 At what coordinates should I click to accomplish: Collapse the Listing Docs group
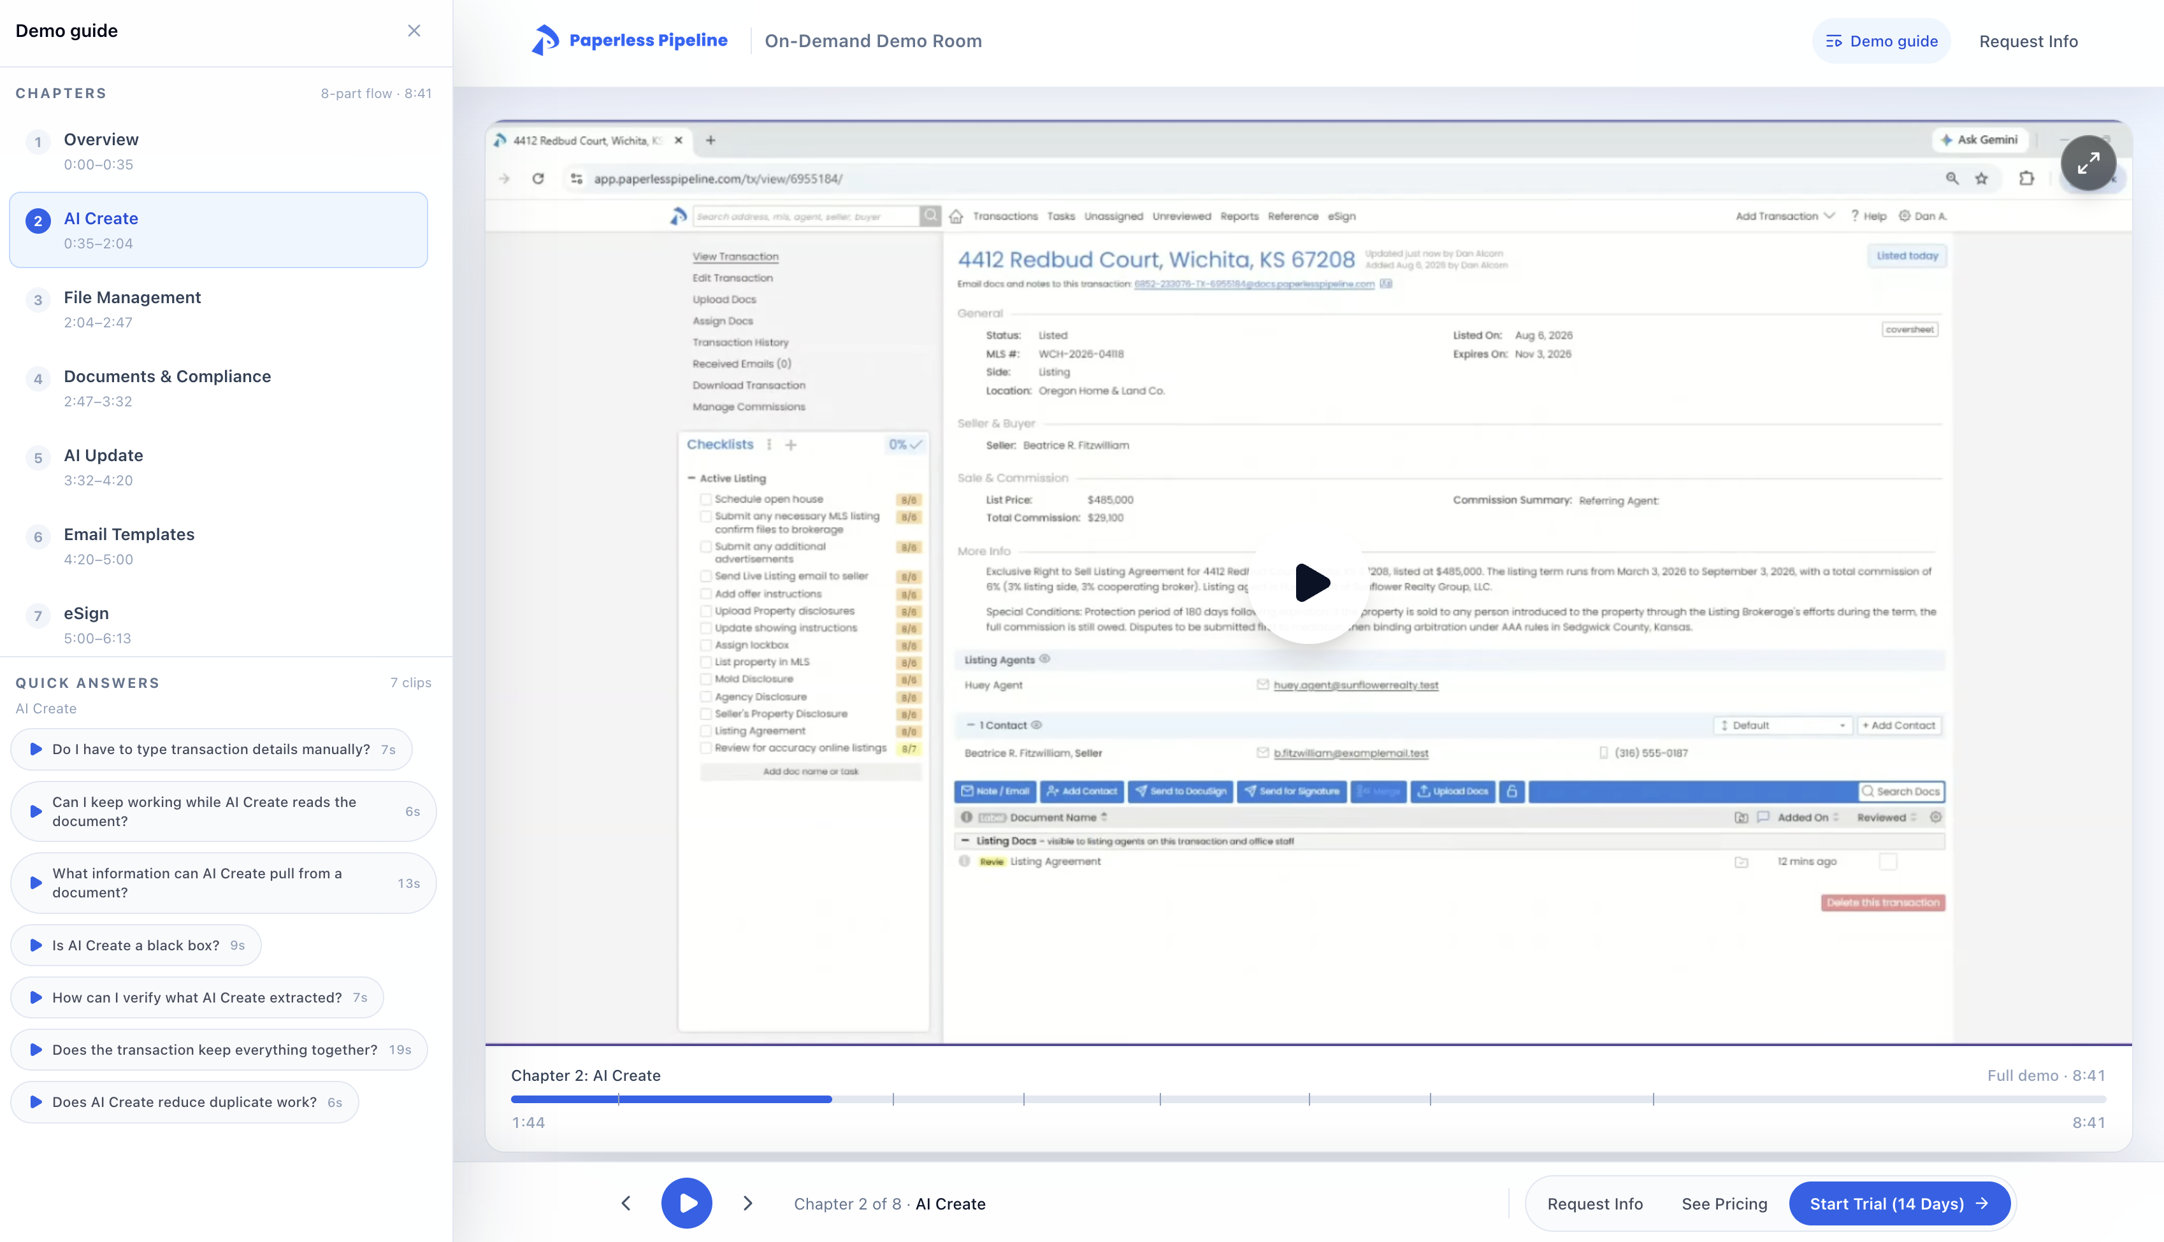click(x=965, y=841)
